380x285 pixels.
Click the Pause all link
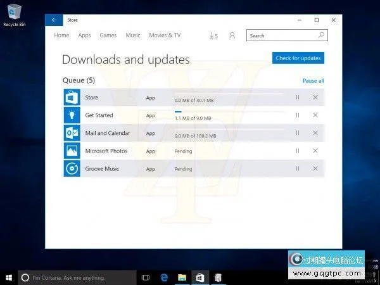[x=313, y=81]
